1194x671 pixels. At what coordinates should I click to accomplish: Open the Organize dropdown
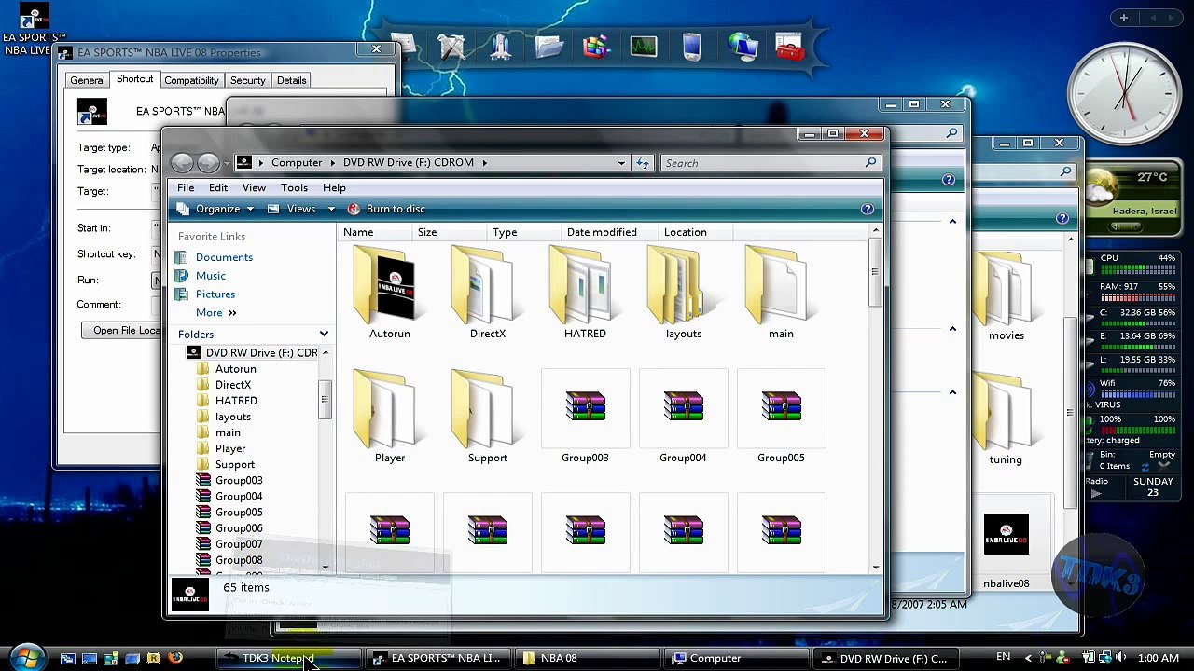(x=217, y=209)
